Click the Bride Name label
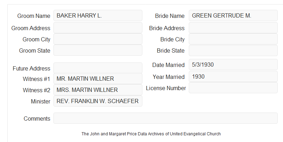 pos(170,16)
